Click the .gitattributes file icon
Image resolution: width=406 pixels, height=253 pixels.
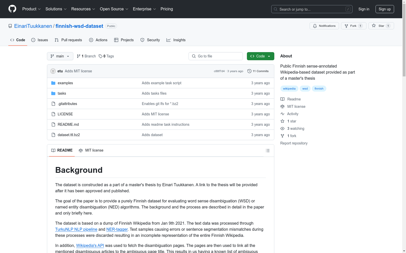click(53, 104)
